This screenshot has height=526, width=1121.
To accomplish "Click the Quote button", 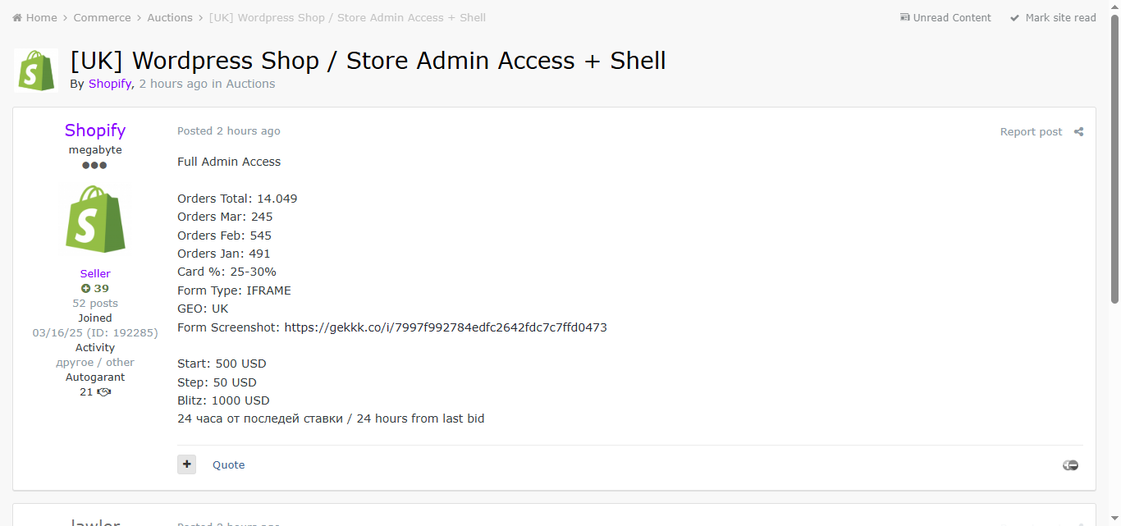I will click(228, 464).
